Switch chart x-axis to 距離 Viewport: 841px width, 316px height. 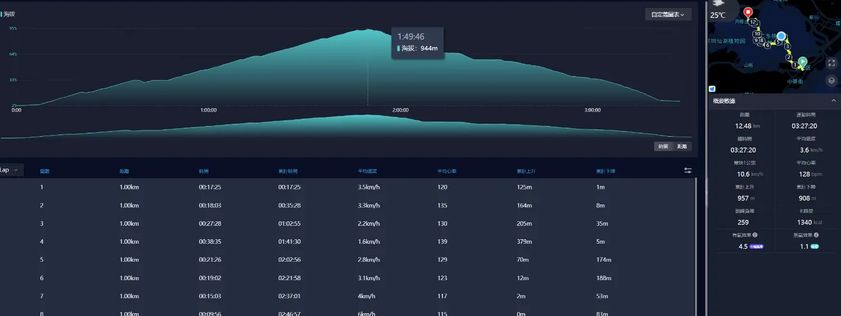point(682,146)
